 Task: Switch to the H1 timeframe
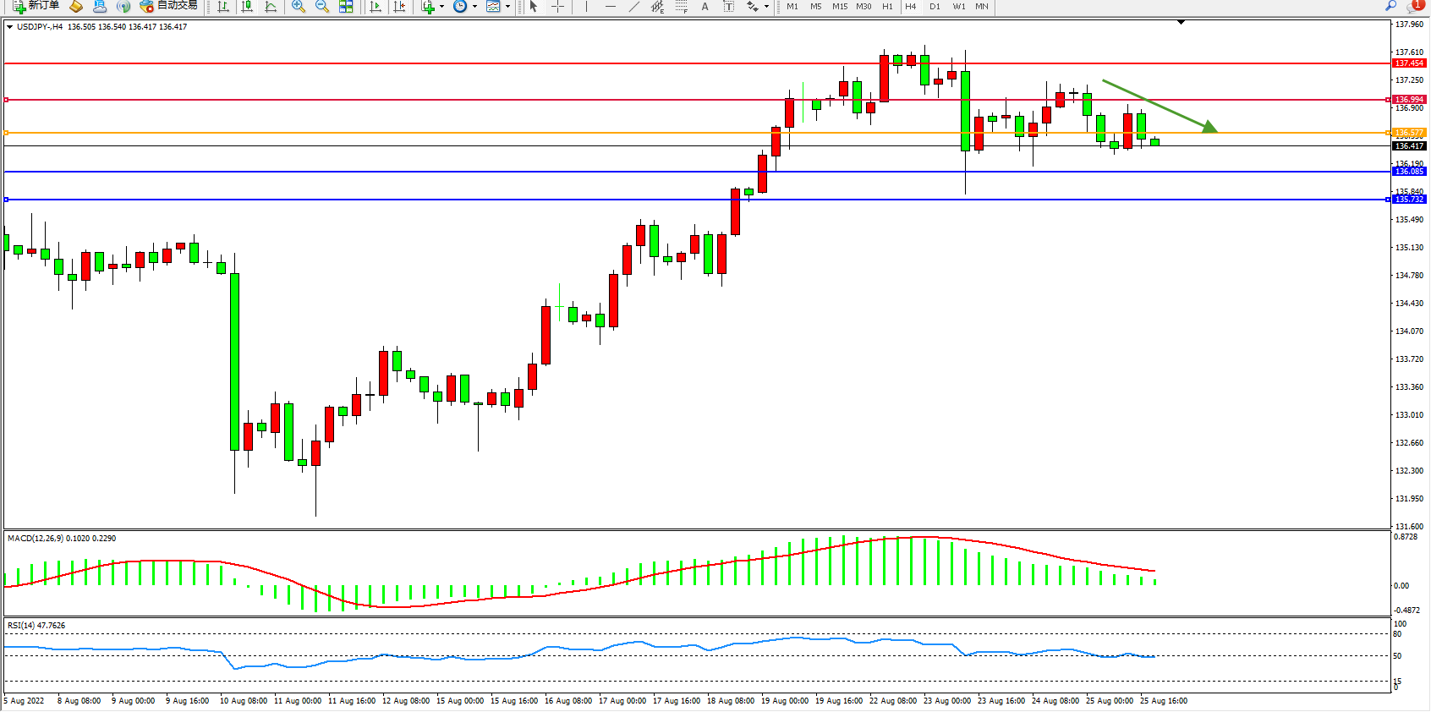(x=887, y=7)
